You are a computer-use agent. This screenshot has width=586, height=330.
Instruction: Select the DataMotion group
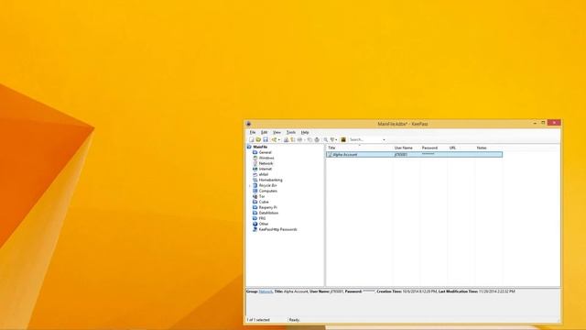(x=268, y=213)
